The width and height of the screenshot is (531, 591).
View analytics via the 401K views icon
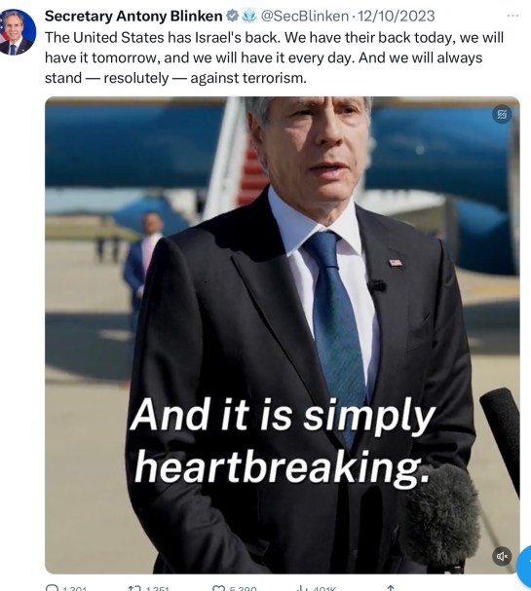tap(302, 588)
